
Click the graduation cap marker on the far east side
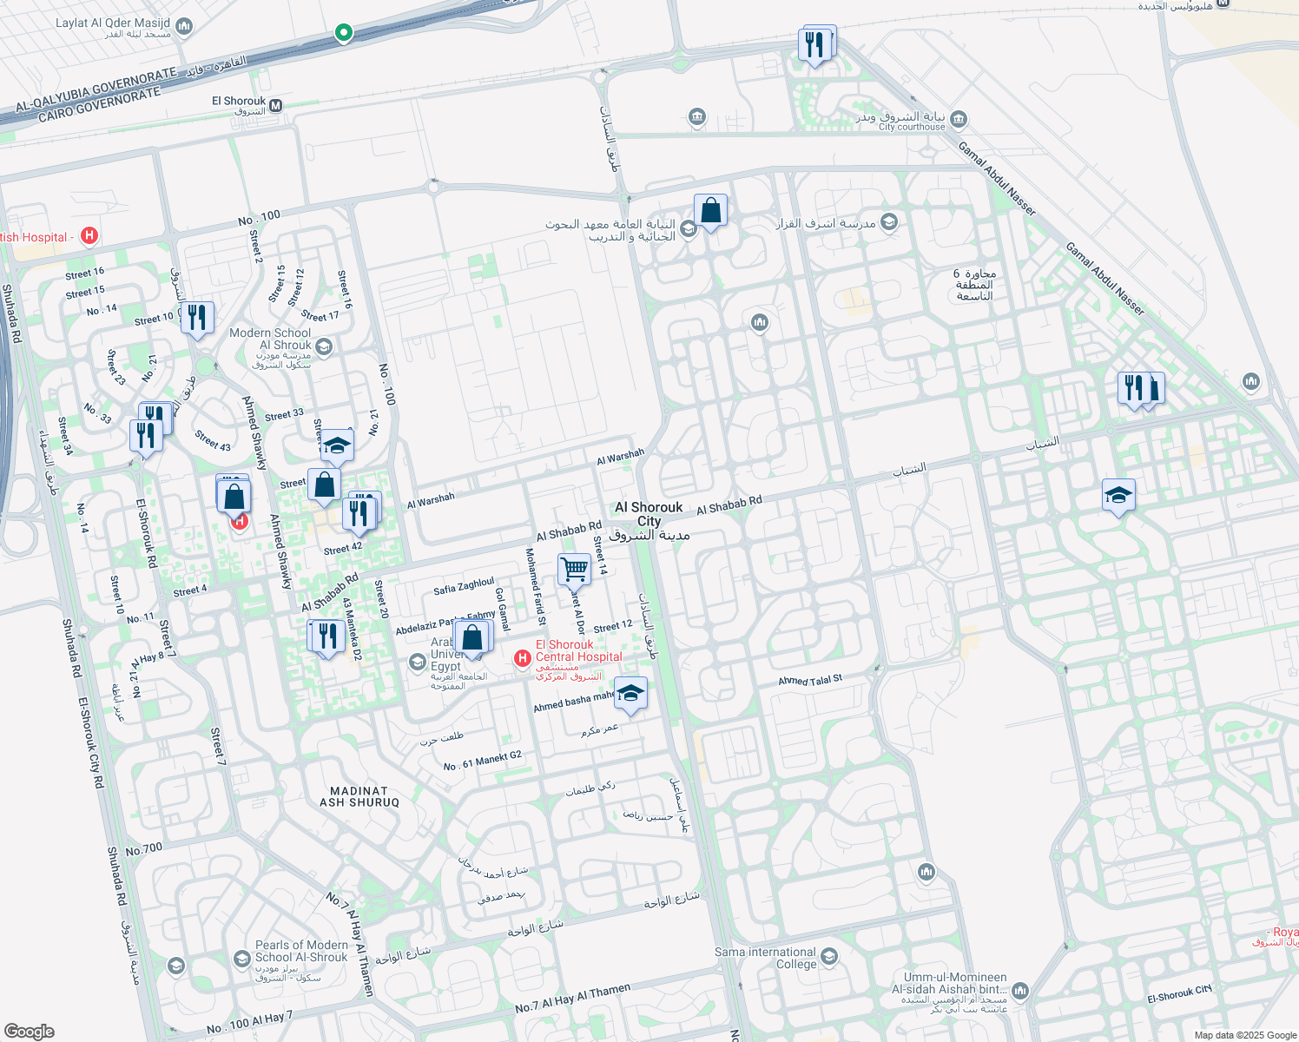tap(1118, 497)
